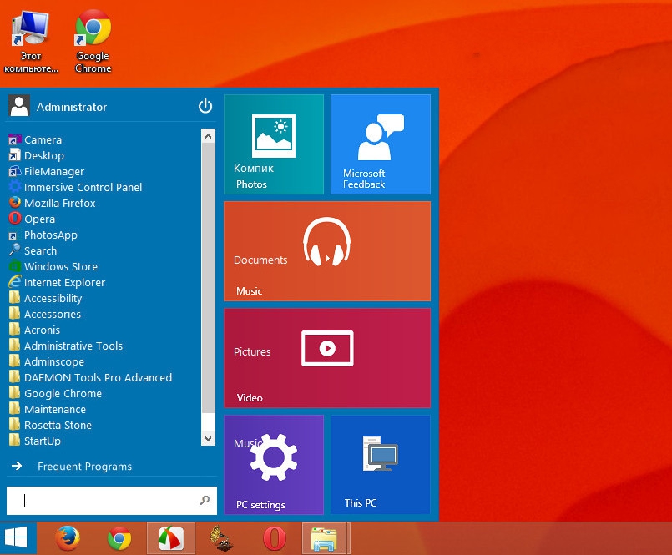Expand the Rosetta Stone folder
672x555 pixels.
coord(50,425)
